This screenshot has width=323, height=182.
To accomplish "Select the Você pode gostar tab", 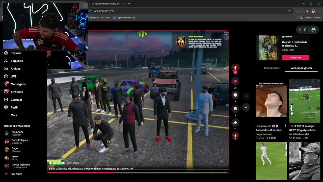I will 301,68.
